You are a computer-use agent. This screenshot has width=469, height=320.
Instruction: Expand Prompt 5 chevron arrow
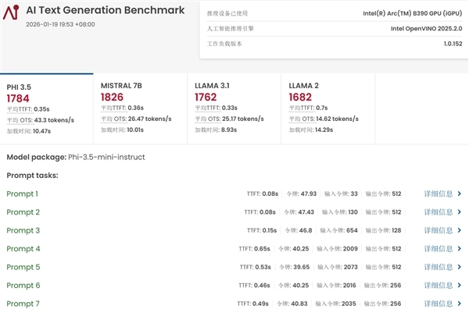(460, 267)
